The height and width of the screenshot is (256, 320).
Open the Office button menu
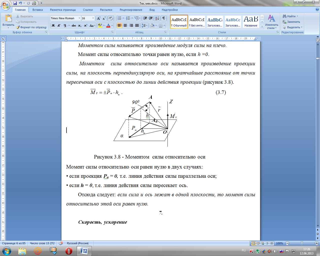5,5
